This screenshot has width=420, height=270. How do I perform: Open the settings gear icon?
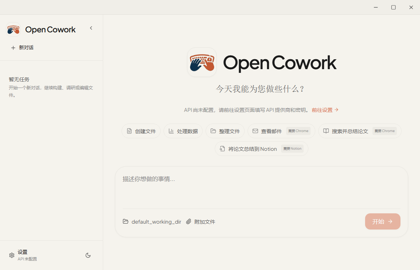point(11,255)
